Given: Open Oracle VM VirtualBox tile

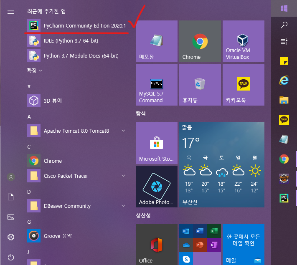Looking at the screenshot, I should tap(244, 41).
